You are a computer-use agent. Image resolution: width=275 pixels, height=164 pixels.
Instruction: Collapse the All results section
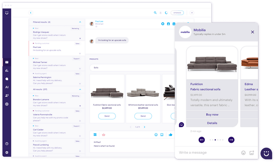pos(80,89)
